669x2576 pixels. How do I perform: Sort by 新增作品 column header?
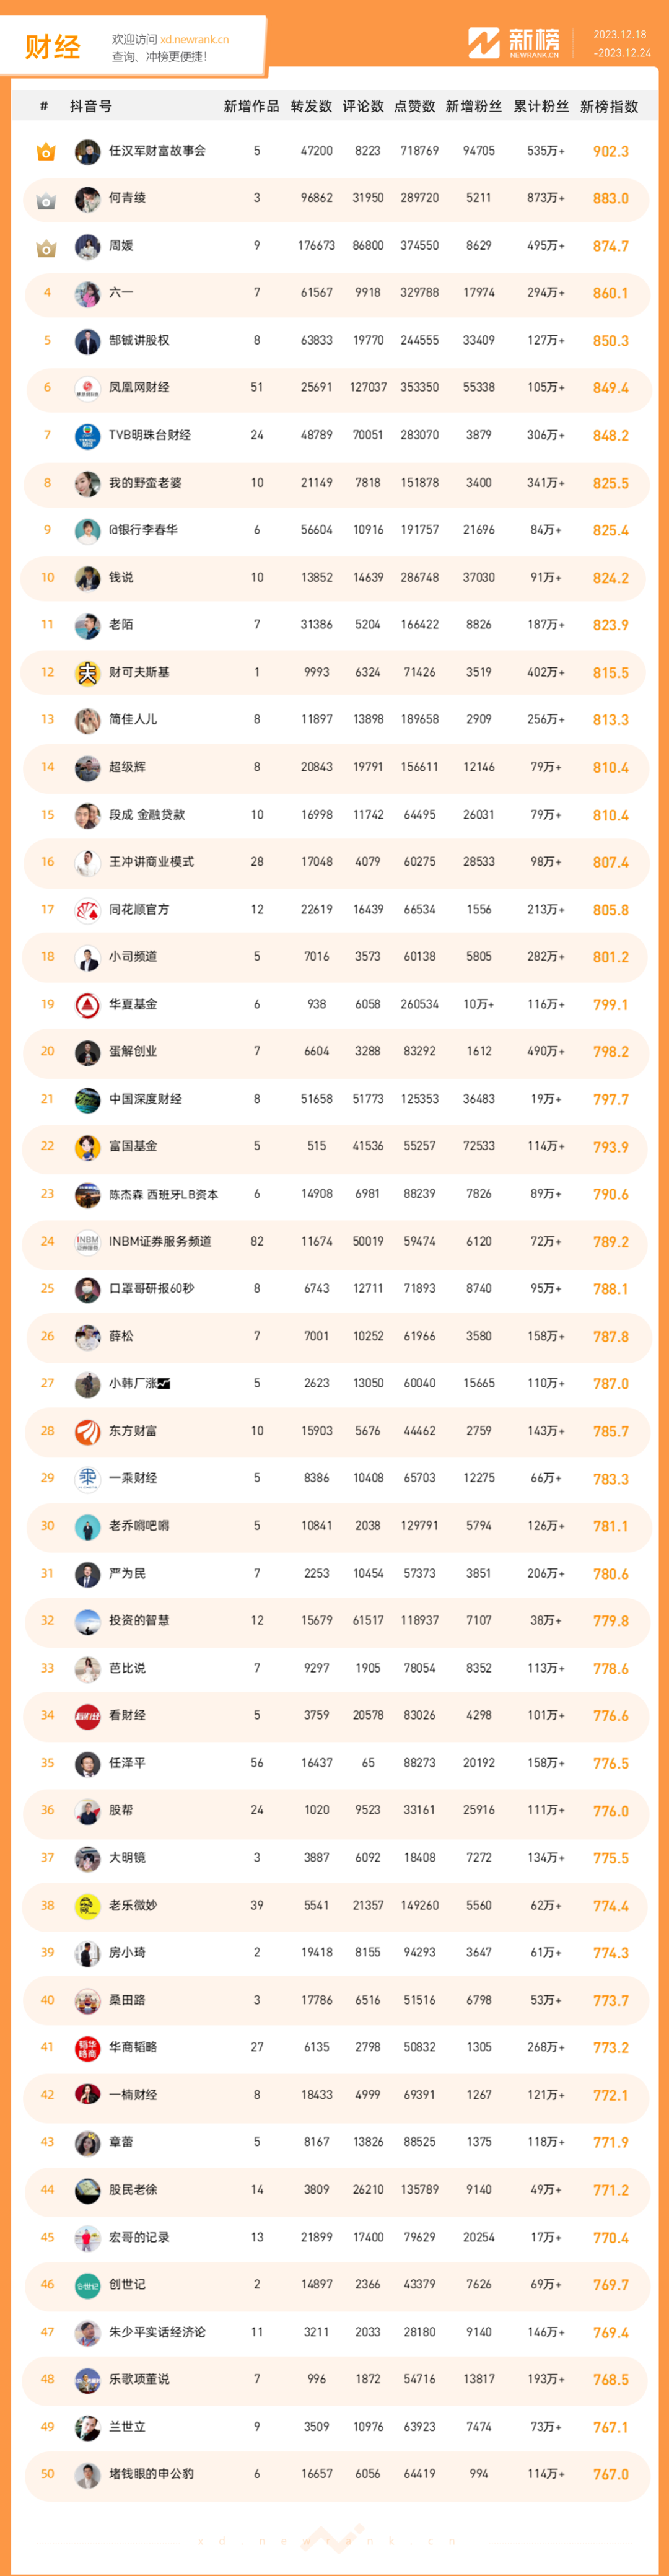pyautogui.click(x=251, y=106)
